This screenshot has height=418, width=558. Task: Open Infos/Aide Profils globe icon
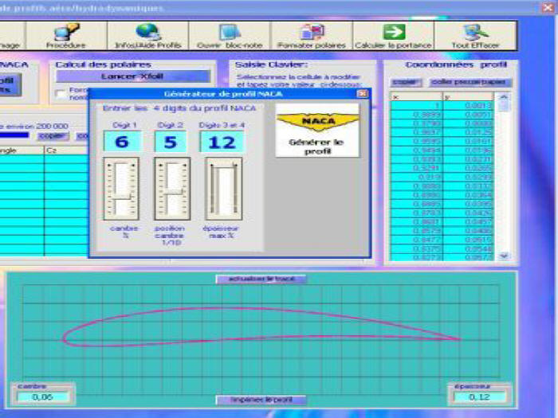coord(147,32)
